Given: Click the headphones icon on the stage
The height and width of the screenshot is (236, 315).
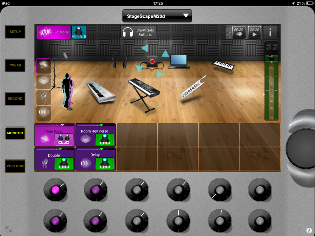Looking at the screenshot, I should [119, 61].
